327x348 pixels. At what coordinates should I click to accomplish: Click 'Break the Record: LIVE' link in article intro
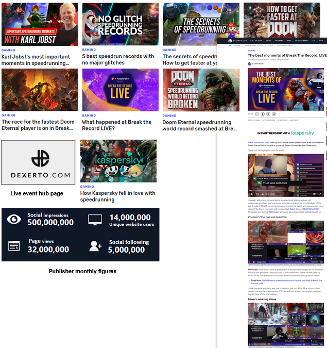click(259, 142)
